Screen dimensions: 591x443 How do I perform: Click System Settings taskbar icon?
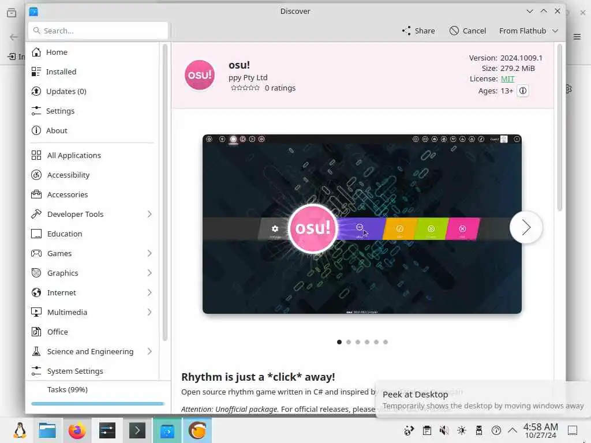point(107,430)
